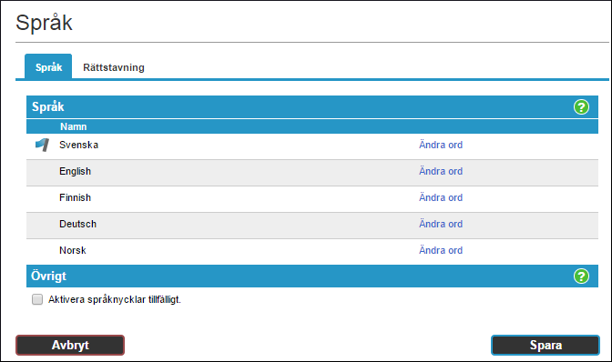This screenshot has height=362, width=612.
Task: Click the blue flag icon beside Svenska
Action: 42,145
